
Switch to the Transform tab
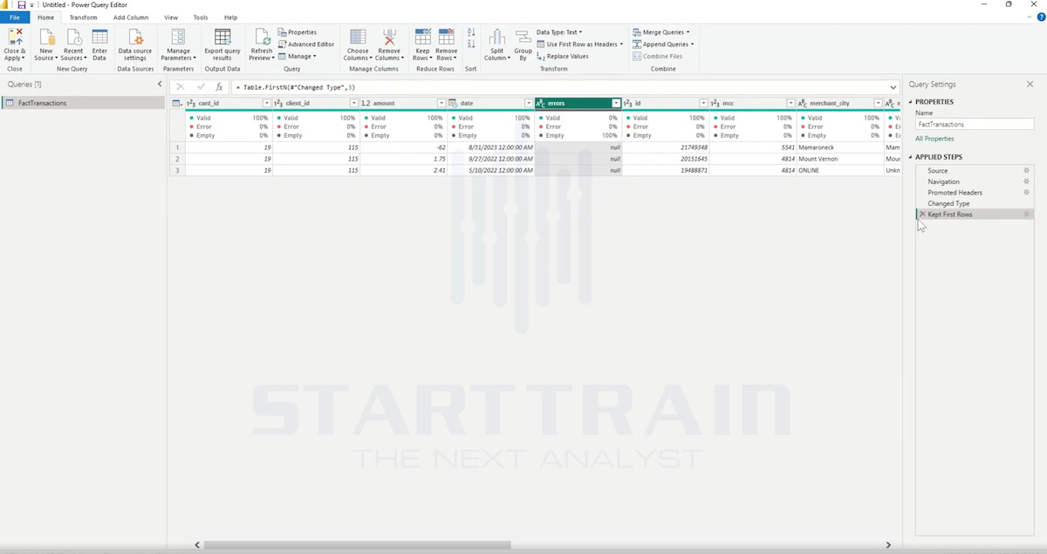pyautogui.click(x=84, y=17)
